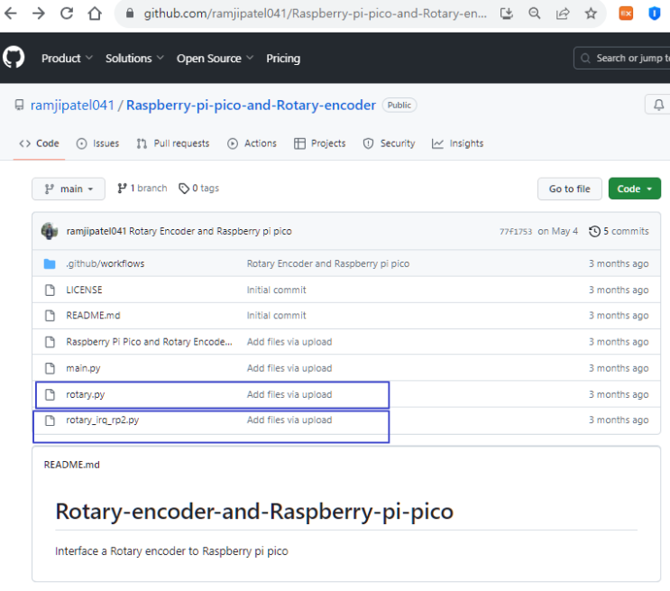This screenshot has width=670, height=591.
Task: View the 0 tags link
Action: (x=198, y=189)
